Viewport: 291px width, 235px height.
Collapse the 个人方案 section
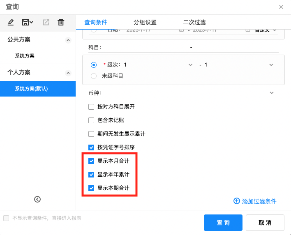point(68,73)
